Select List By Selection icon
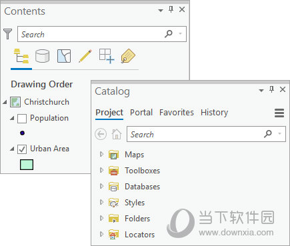This screenshot has height=246, width=290. click(x=64, y=56)
